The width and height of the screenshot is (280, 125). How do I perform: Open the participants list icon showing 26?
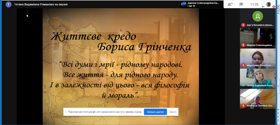coord(230,4)
